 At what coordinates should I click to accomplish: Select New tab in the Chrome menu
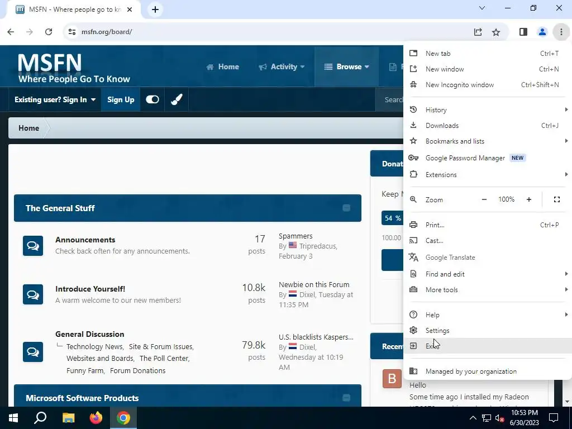(487, 53)
